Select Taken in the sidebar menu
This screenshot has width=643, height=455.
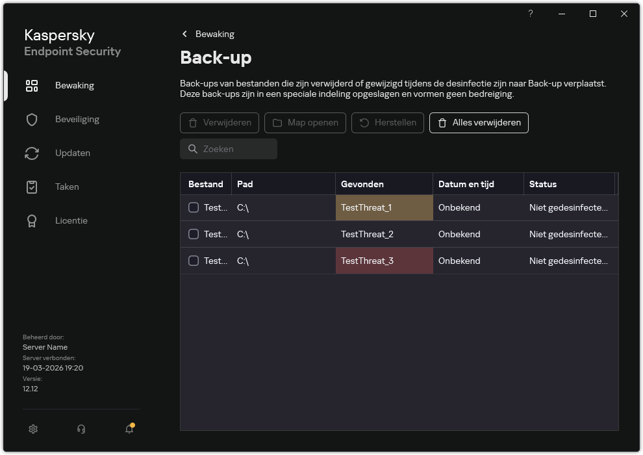point(67,187)
